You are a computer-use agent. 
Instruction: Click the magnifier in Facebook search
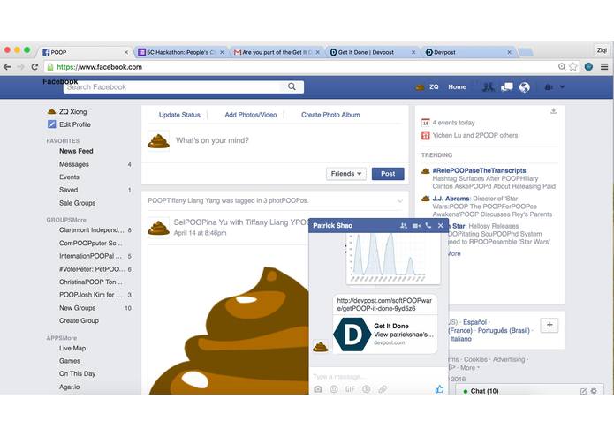click(x=292, y=86)
